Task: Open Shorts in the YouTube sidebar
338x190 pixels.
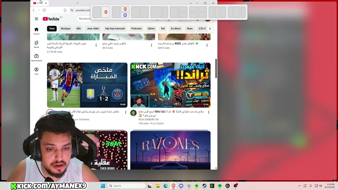Action: coord(36,44)
